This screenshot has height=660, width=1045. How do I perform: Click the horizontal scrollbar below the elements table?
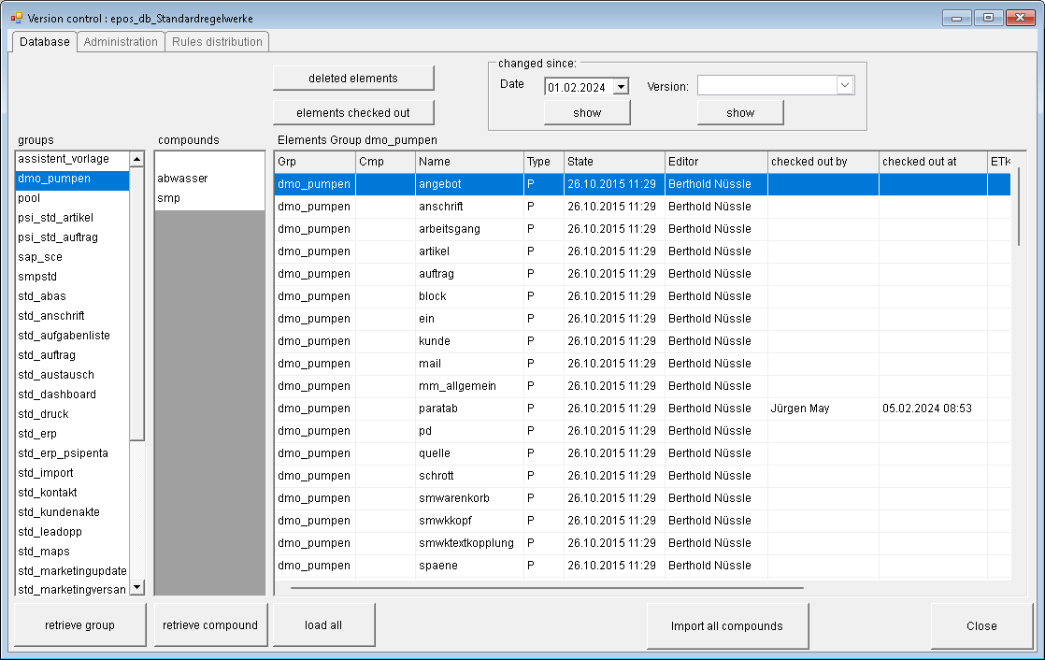[x=542, y=587]
